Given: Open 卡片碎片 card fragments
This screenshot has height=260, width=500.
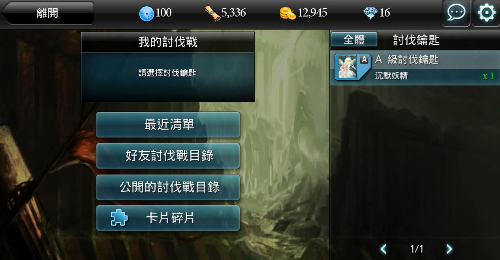Looking at the screenshot, I should (168, 218).
